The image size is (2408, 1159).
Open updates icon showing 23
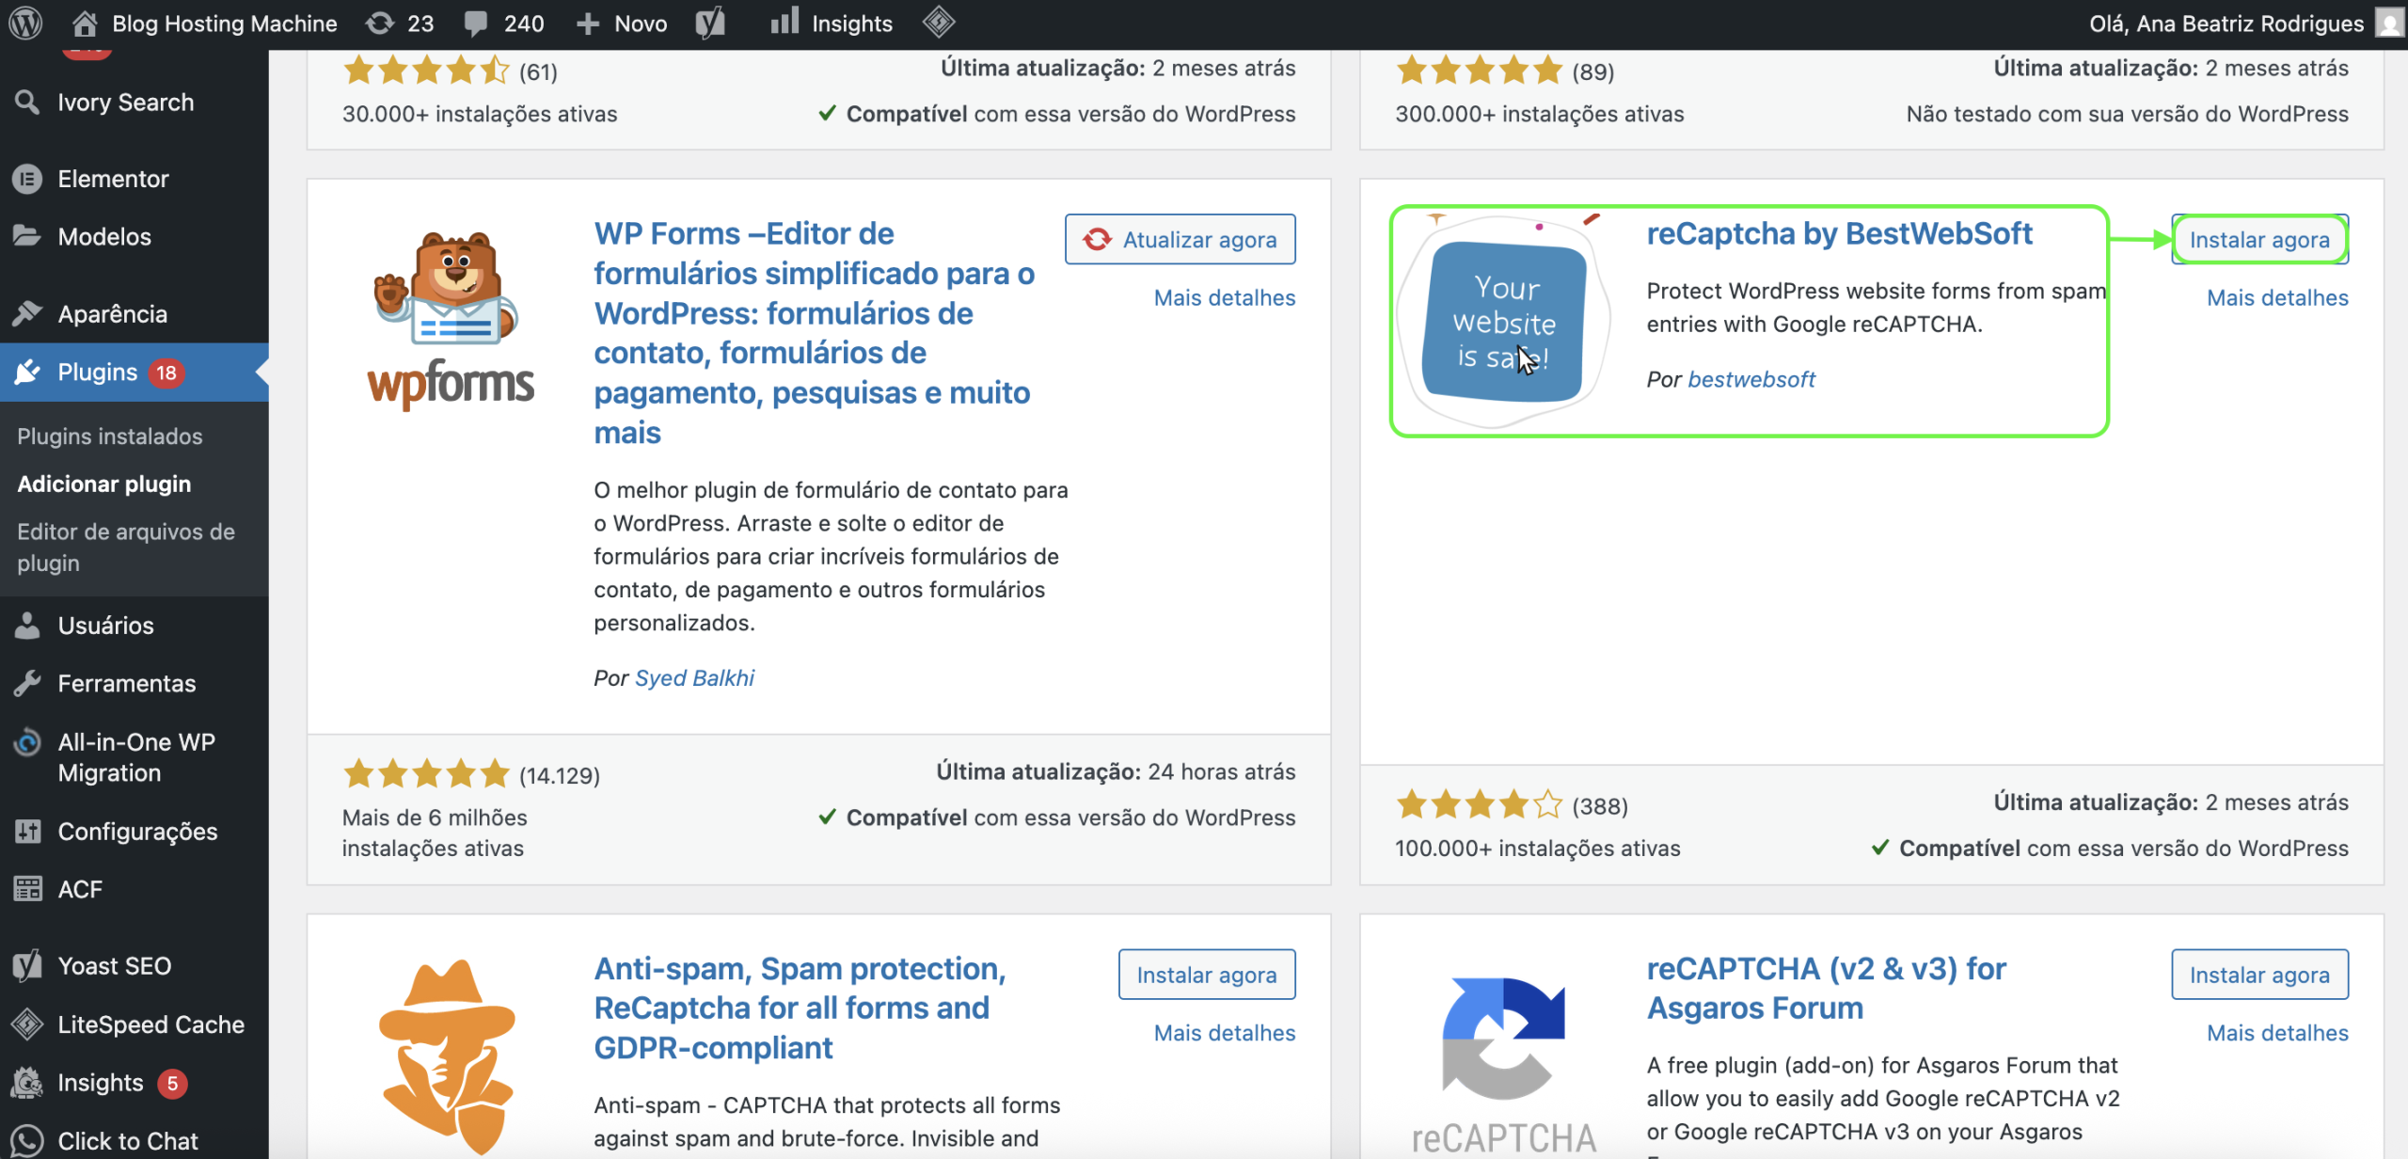point(380,23)
